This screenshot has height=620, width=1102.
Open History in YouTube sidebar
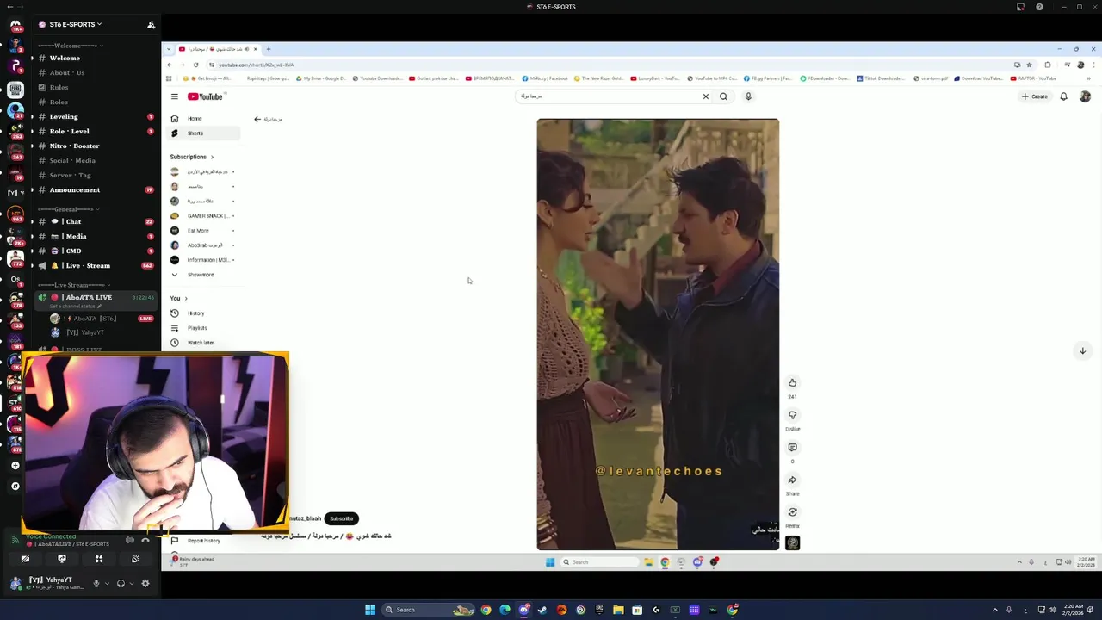pyautogui.click(x=204, y=313)
